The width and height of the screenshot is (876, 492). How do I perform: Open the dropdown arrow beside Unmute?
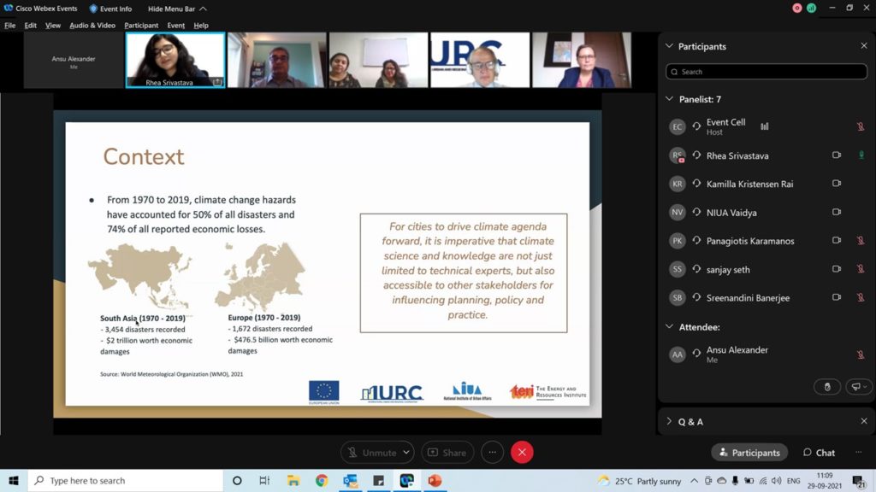click(x=405, y=453)
